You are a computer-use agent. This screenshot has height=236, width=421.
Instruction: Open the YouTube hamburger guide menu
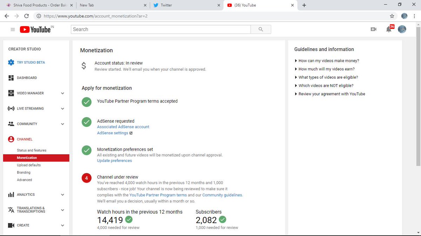(x=13, y=30)
